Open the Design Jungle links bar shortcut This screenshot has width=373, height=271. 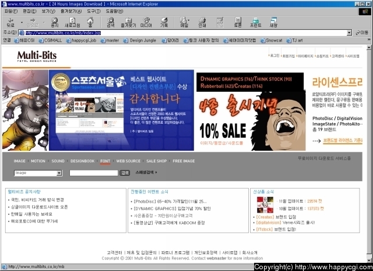point(140,40)
